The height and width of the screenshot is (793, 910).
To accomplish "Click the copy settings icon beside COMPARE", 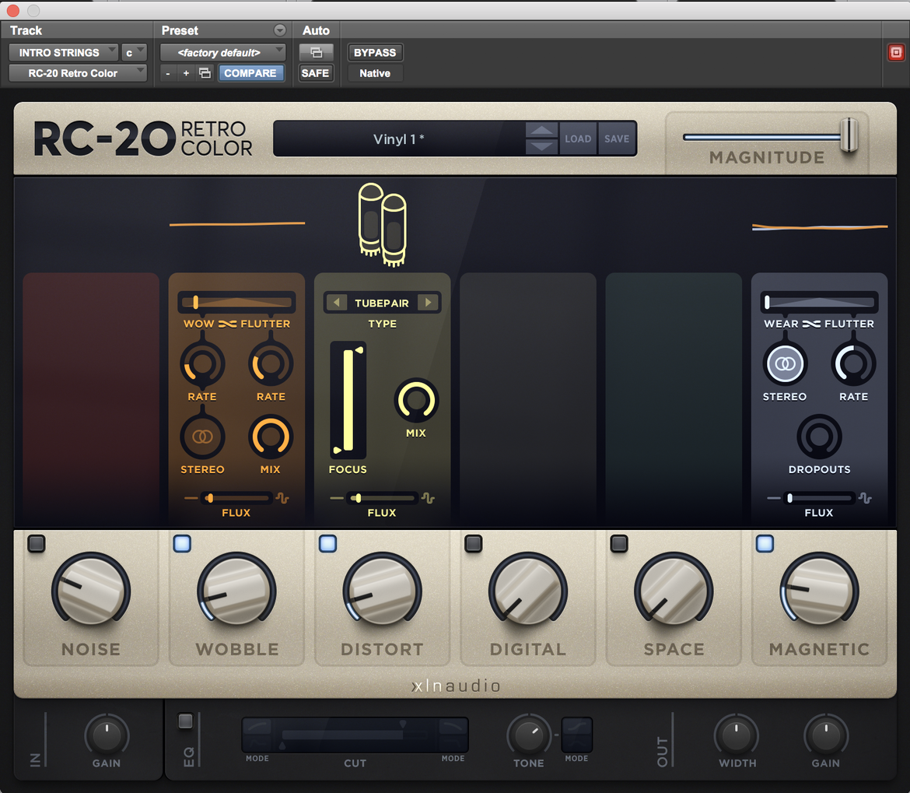I will click(205, 73).
